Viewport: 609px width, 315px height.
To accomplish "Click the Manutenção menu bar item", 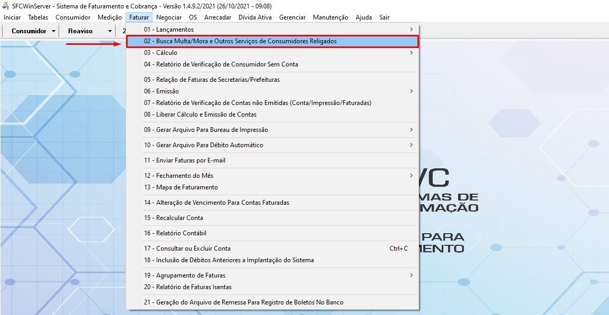I will (x=330, y=17).
